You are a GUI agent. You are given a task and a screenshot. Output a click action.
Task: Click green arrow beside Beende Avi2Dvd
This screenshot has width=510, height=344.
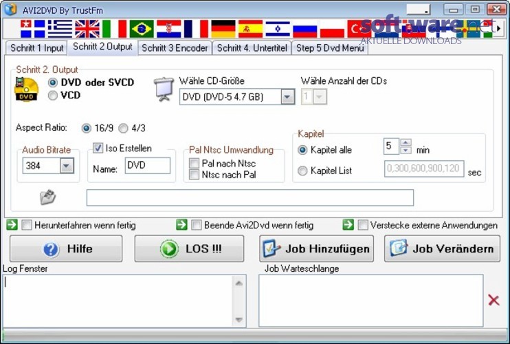click(181, 224)
